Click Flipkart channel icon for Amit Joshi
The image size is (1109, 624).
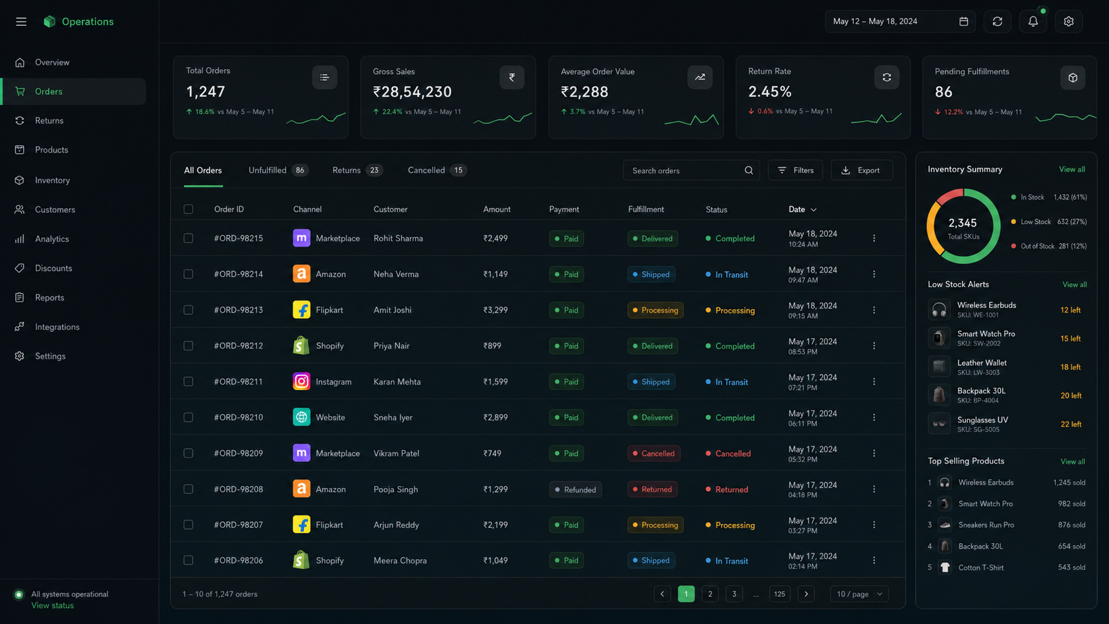point(301,310)
